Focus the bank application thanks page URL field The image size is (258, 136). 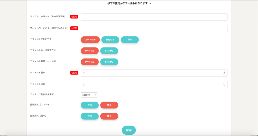pos(154,28)
